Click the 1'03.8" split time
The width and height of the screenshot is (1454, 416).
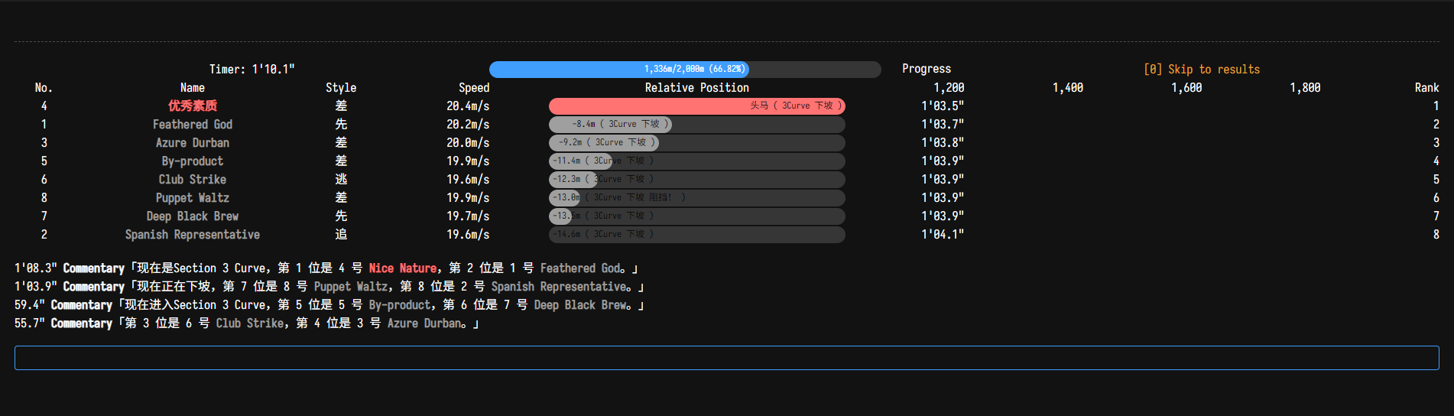click(943, 143)
